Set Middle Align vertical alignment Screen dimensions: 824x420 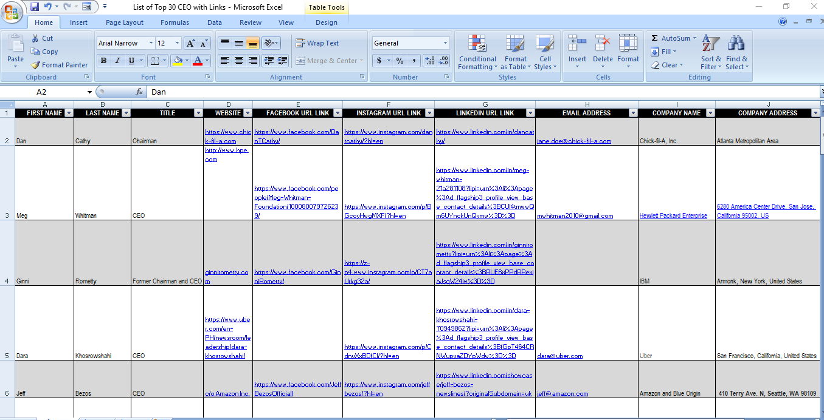tap(238, 43)
